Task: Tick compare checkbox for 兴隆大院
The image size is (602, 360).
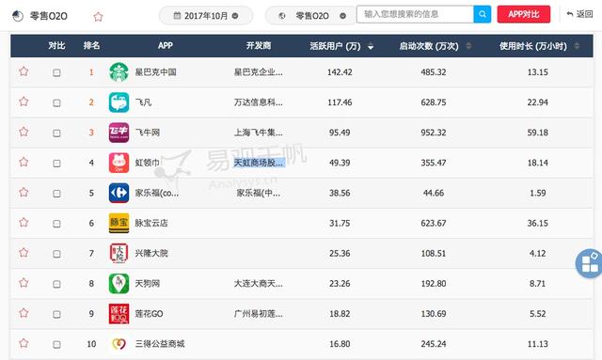Action: click(56, 254)
